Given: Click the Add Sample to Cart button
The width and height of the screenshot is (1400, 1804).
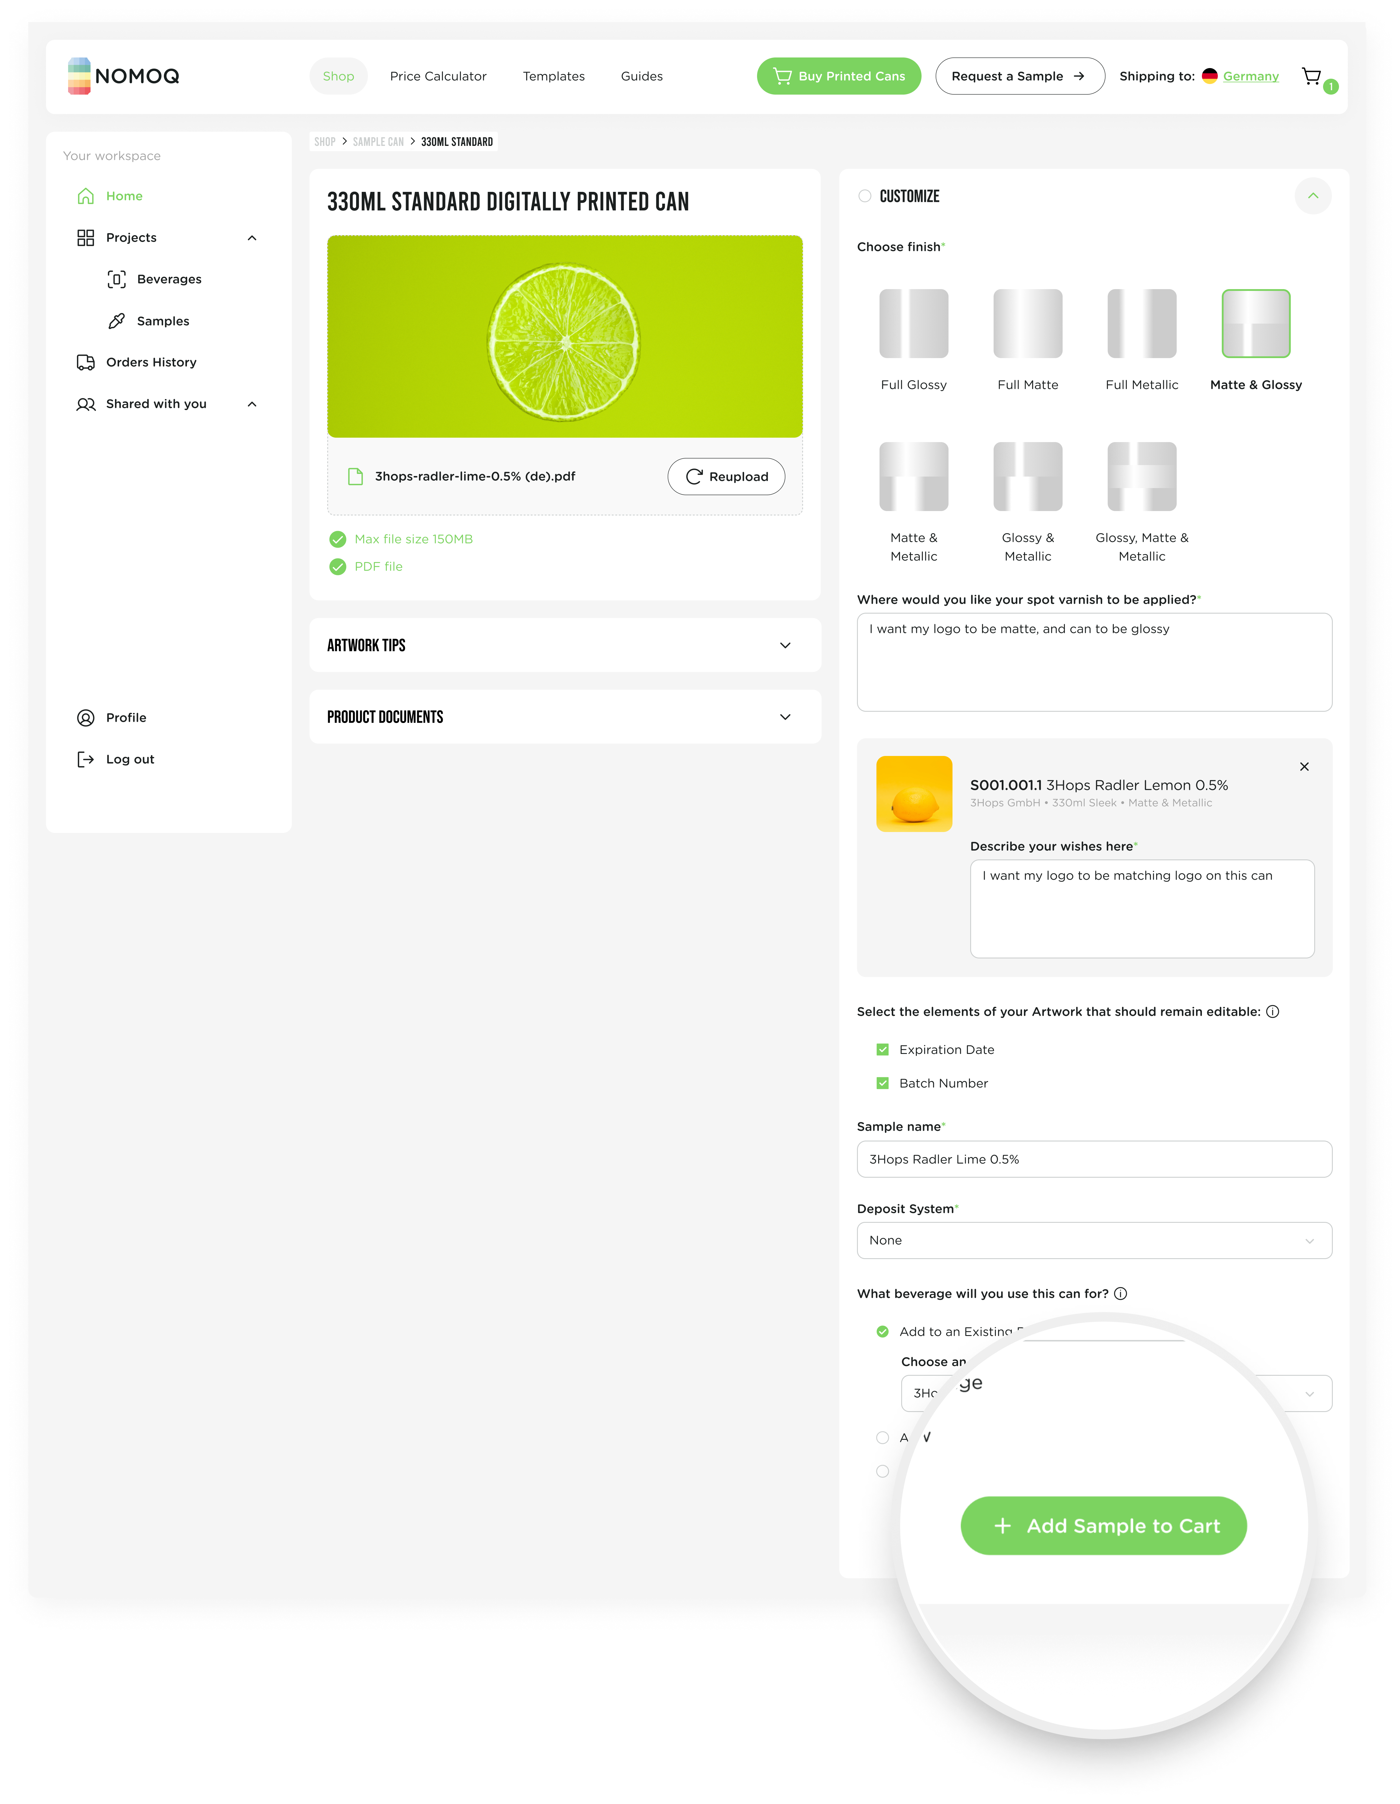Looking at the screenshot, I should click(x=1103, y=1526).
